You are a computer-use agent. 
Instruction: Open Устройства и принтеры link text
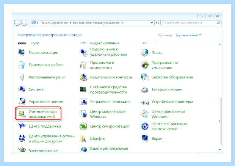[x=172, y=102]
